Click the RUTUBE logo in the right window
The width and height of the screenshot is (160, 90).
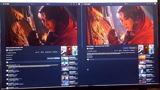[x=87, y=4]
